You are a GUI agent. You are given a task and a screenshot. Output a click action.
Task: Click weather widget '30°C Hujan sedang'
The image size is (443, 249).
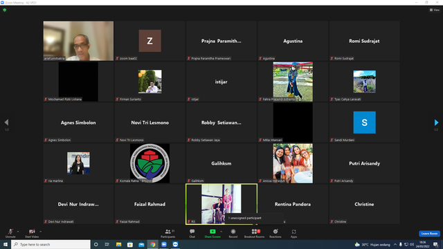pos(372,244)
